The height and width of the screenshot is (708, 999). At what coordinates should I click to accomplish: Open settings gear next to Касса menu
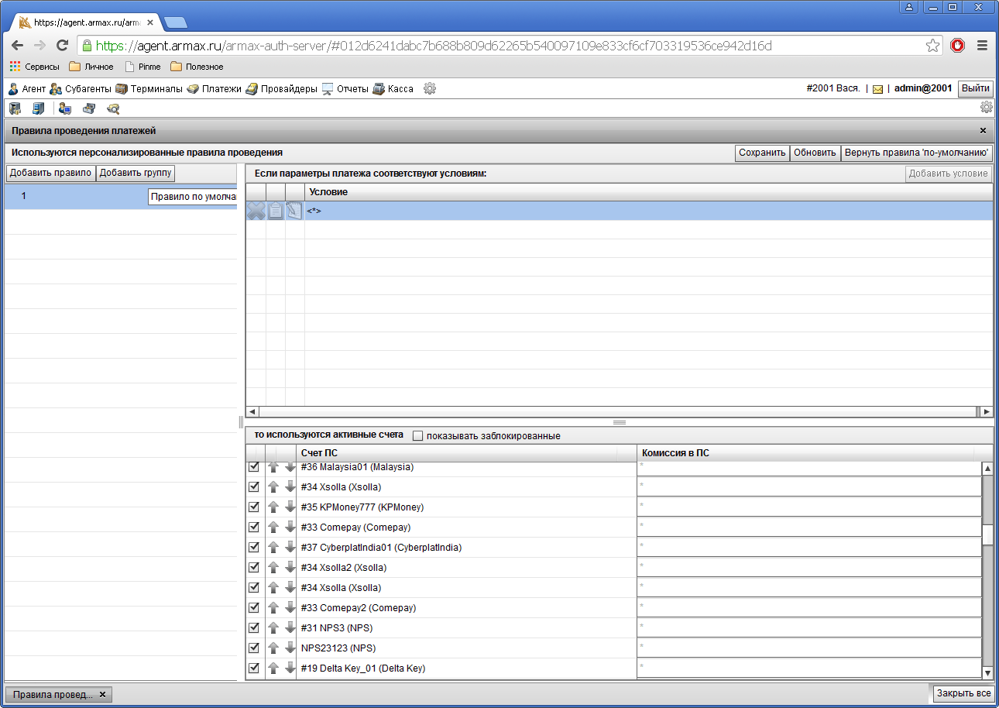(x=430, y=88)
